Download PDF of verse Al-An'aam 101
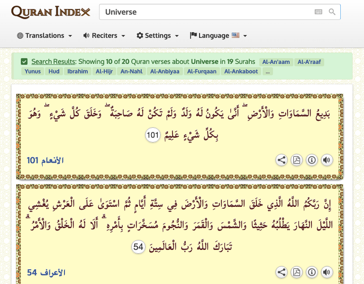The width and height of the screenshot is (364, 284). point(296,160)
